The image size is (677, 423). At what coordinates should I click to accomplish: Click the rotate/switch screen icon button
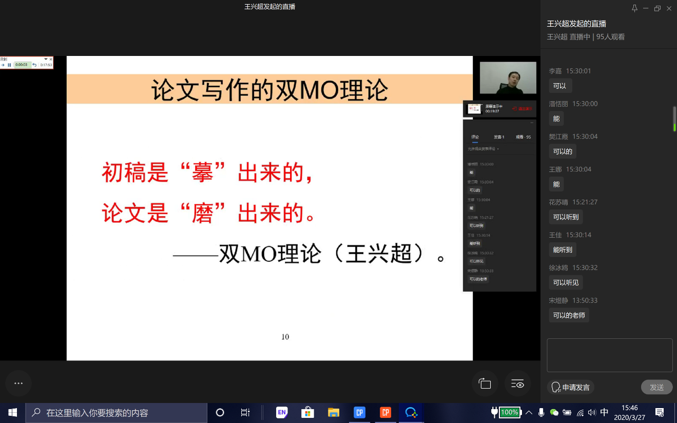click(485, 383)
